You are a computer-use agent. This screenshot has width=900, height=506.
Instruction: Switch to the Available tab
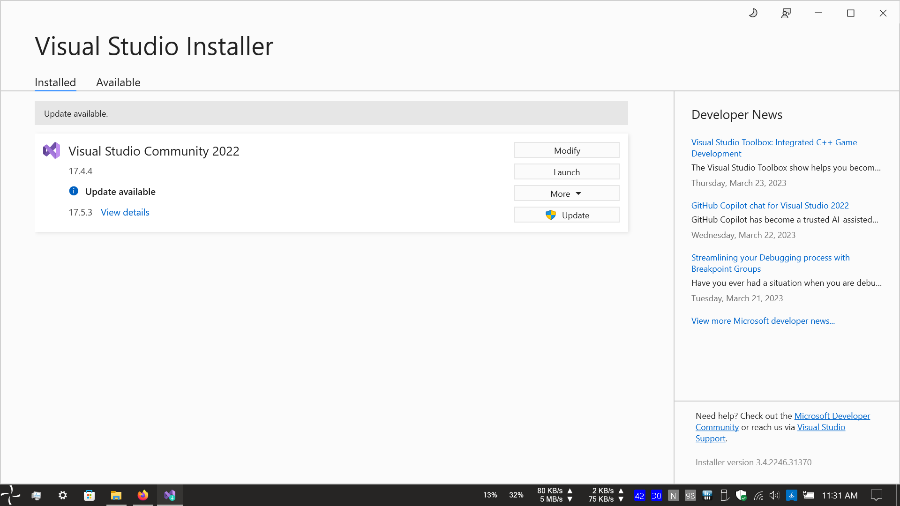tap(118, 82)
